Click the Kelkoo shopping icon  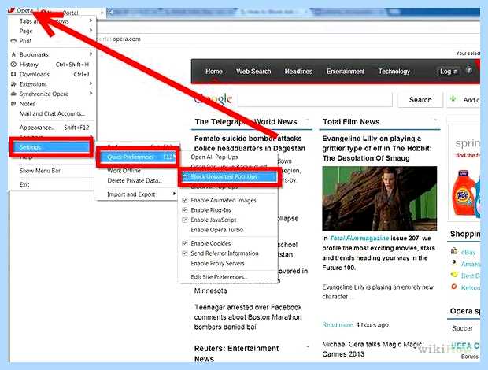pos(454,287)
